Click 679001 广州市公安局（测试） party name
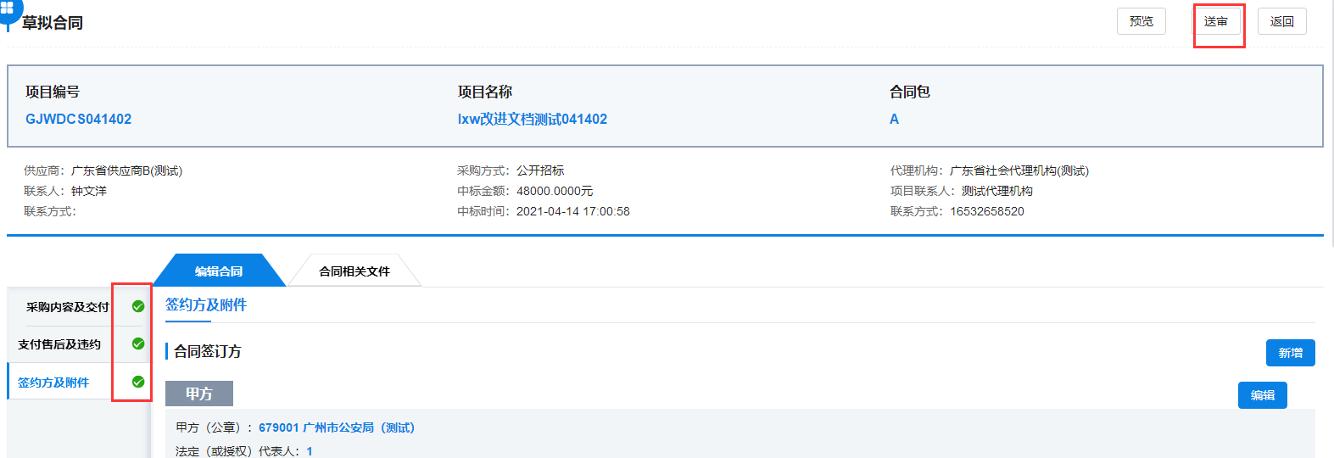1334x458 pixels. click(337, 427)
